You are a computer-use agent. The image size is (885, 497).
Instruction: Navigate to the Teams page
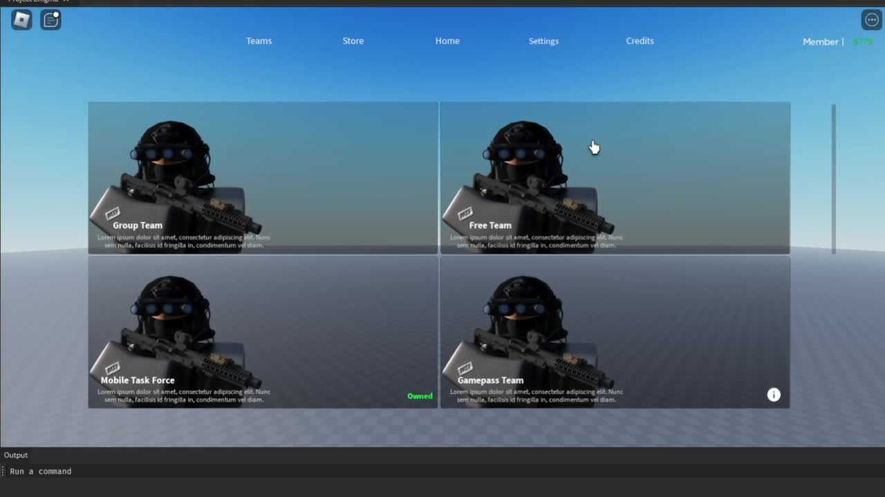tap(259, 41)
